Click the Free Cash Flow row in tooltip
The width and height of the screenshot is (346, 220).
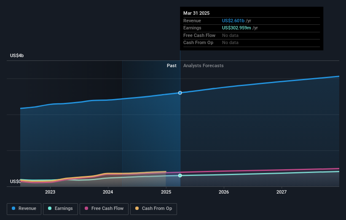point(252,35)
